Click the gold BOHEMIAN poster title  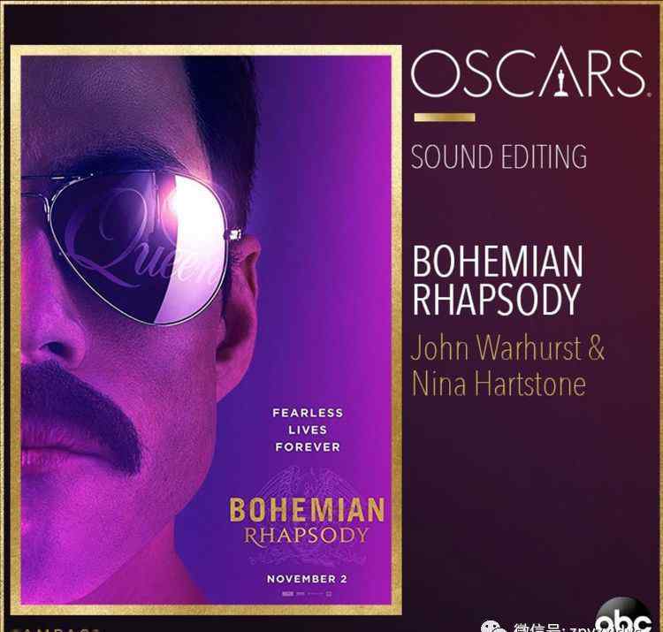(308, 511)
